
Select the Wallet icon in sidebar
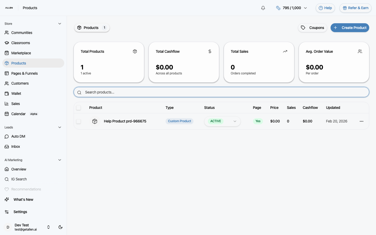pos(7,93)
